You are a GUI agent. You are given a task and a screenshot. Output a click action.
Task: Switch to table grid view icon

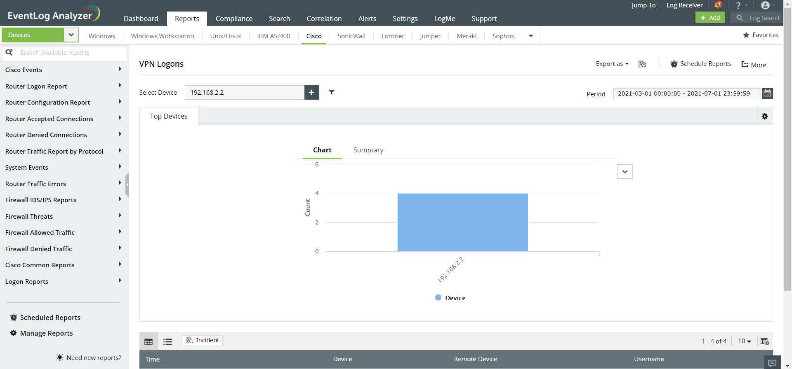[x=148, y=341]
